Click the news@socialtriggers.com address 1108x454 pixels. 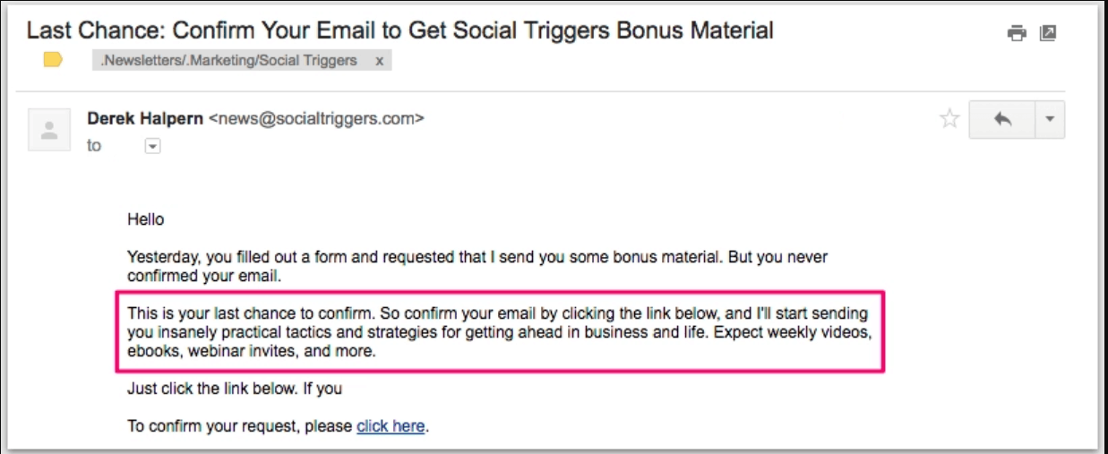point(316,118)
